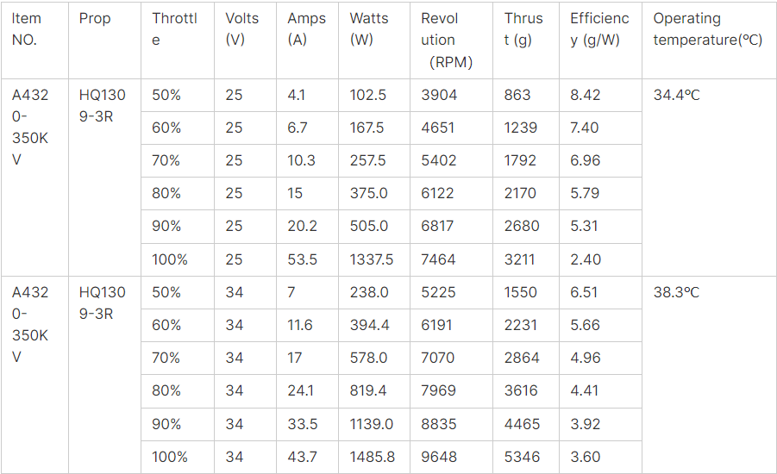Image resolution: width=777 pixels, height=474 pixels.
Task: Select the 3904 RPM value
Action: pyautogui.click(x=439, y=95)
